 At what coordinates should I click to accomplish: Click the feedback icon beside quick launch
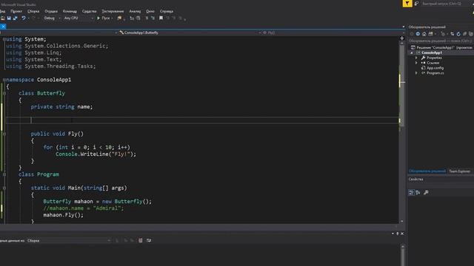point(416,4)
